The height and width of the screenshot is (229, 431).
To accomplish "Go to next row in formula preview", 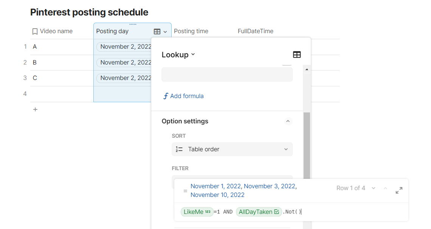I will (374, 188).
